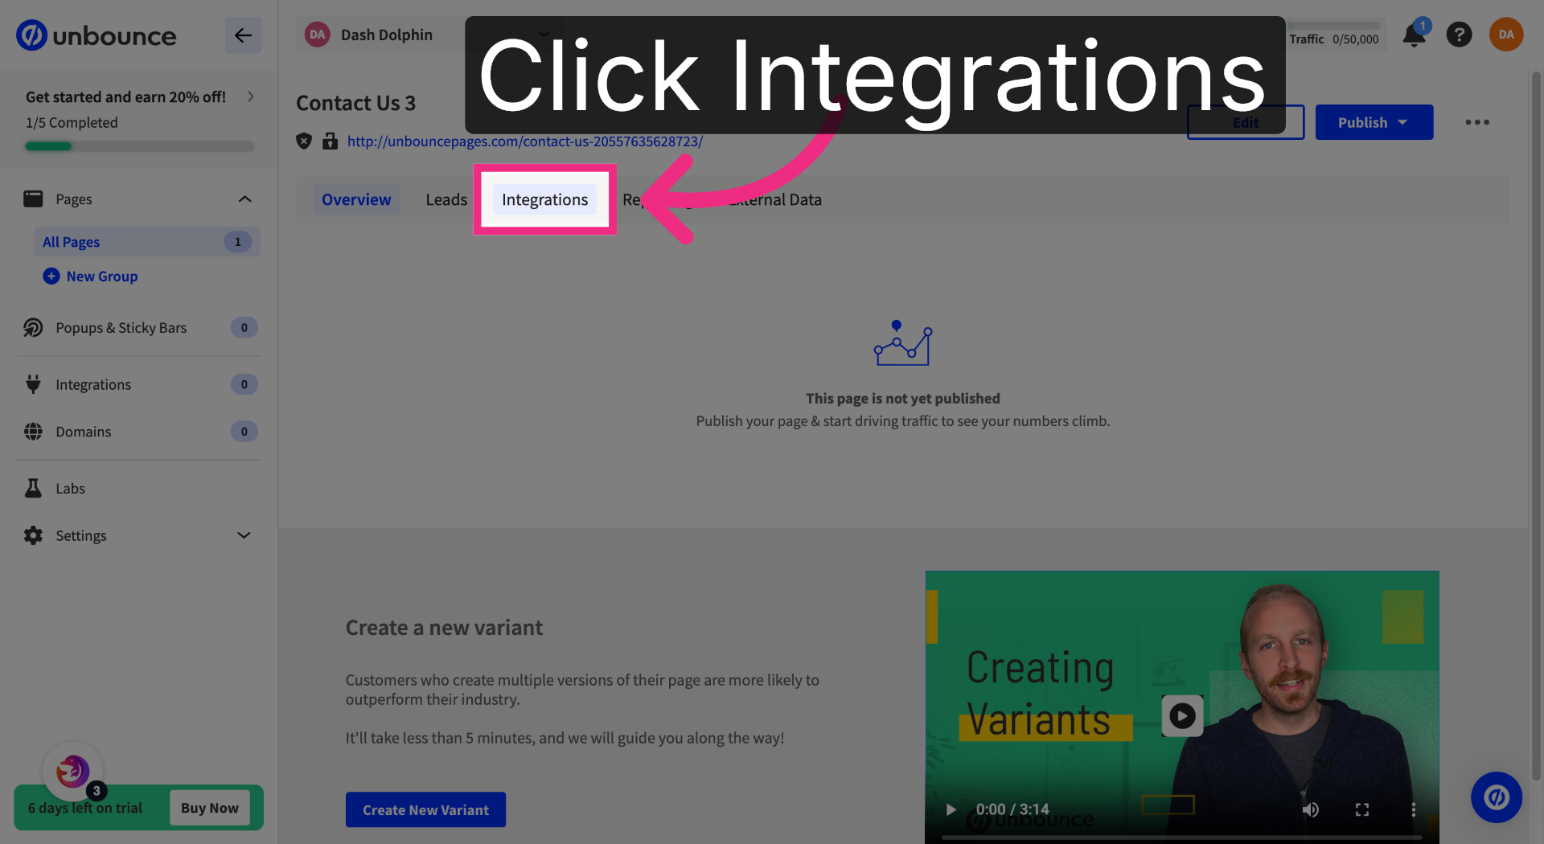Click the Create New Variant button

pyautogui.click(x=425, y=809)
